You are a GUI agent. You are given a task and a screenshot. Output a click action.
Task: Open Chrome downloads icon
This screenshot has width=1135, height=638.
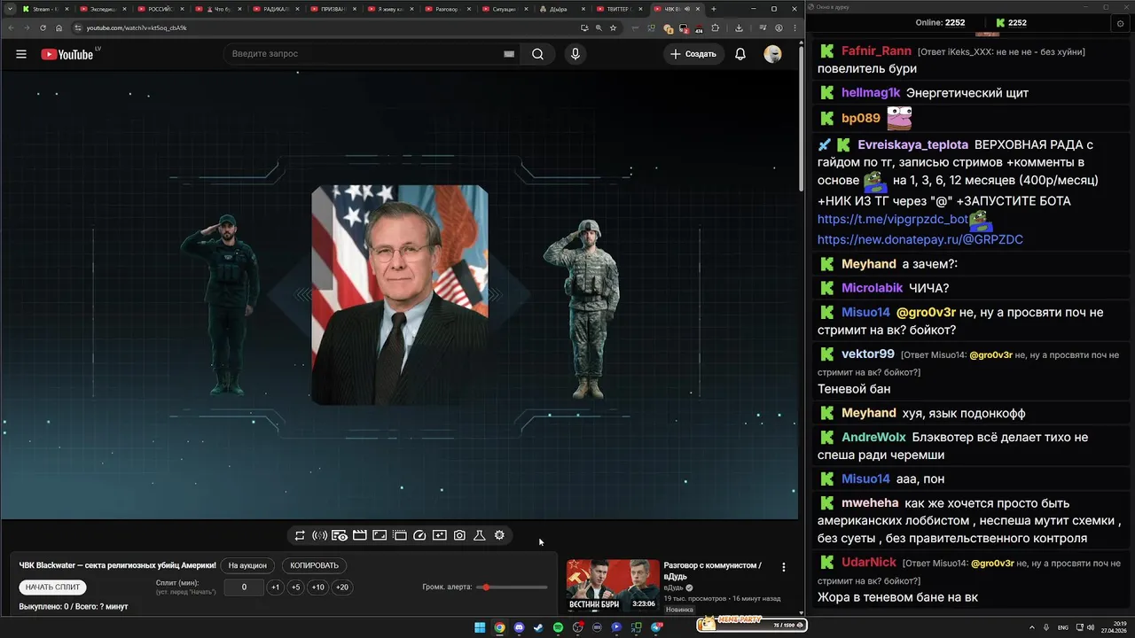click(739, 27)
